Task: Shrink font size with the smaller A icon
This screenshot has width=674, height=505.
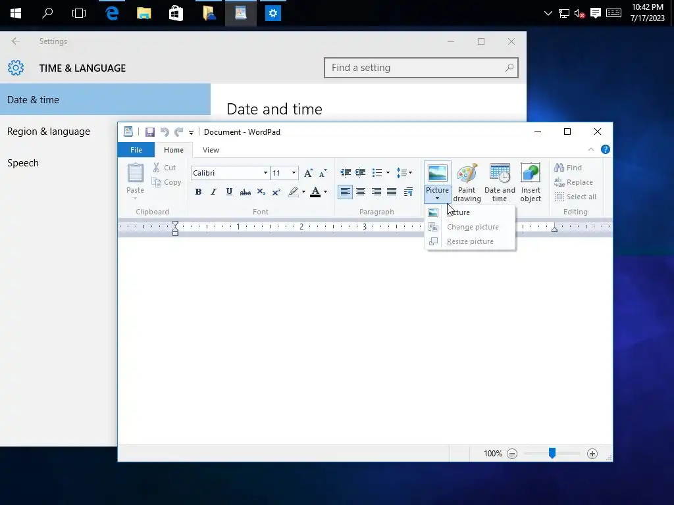Action: click(323, 173)
